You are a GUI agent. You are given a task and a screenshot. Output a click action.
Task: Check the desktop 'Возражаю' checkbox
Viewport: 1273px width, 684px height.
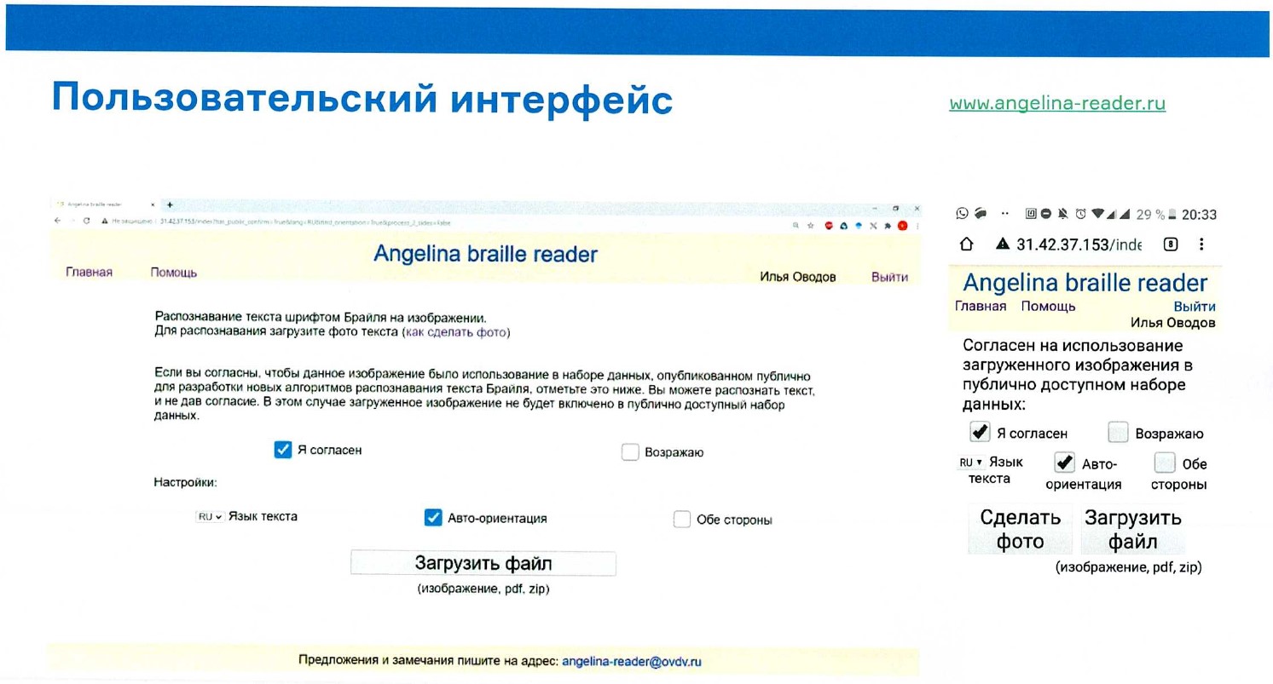point(630,452)
